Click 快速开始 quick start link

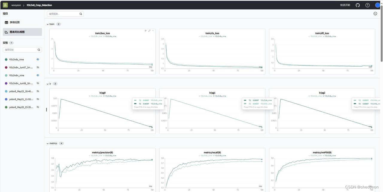tap(345, 5)
